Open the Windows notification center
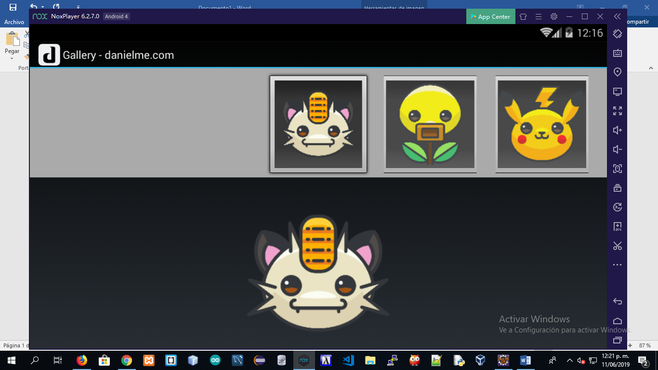Viewport: 658px width, 370px height. (643, 360)
